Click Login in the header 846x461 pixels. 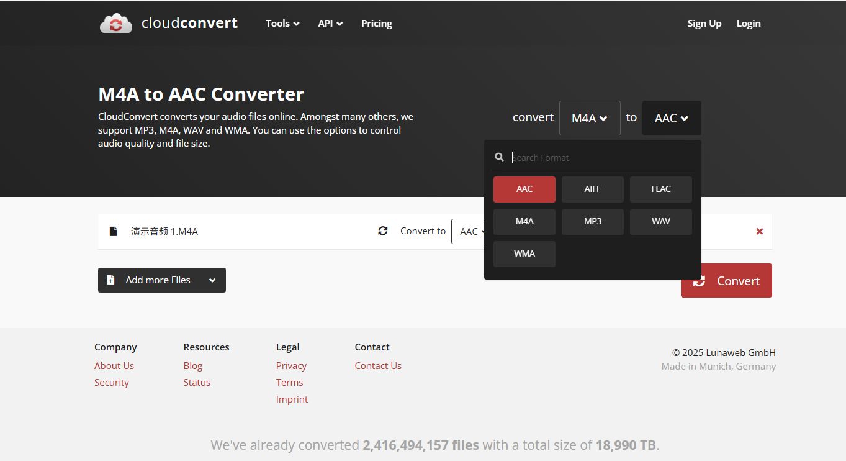(x=749, y=24)
